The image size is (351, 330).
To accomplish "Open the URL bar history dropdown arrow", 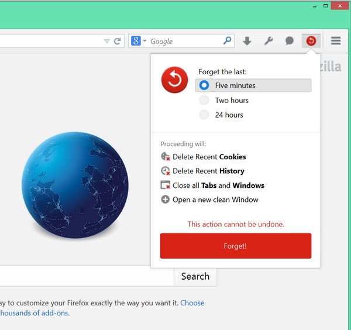I will [x=106, y=41].
